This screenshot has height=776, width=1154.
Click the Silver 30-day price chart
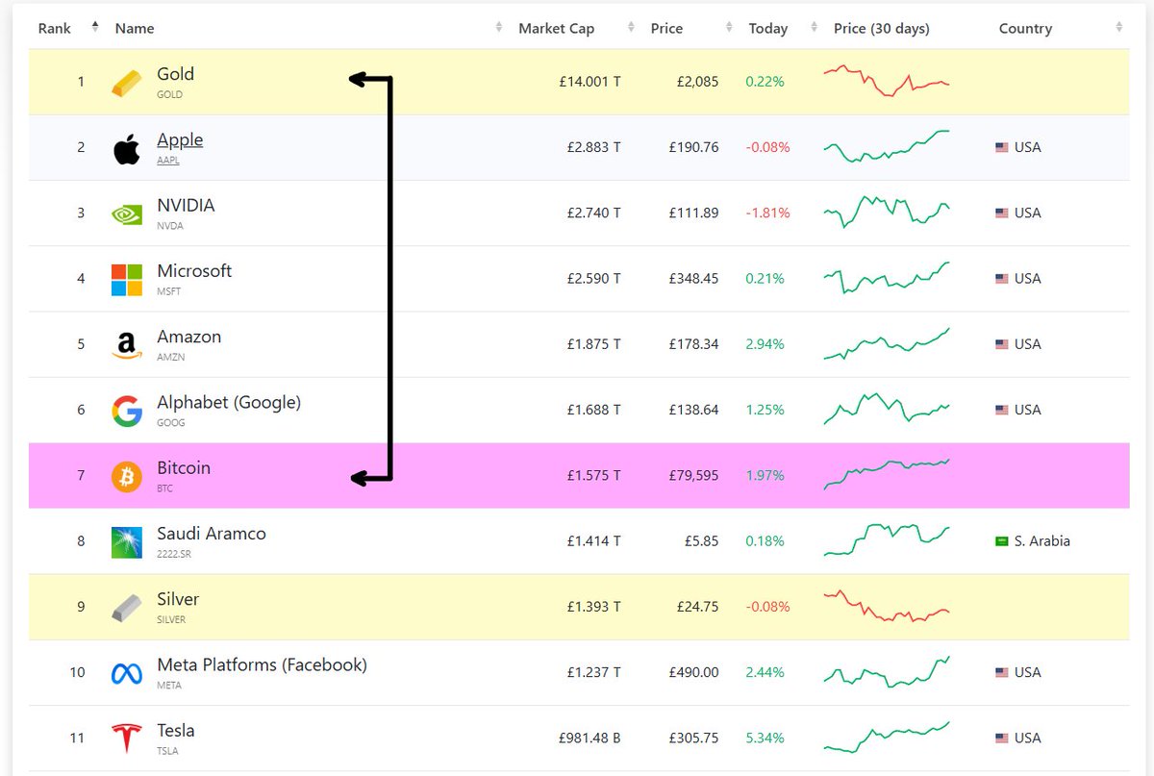(887, 606)
